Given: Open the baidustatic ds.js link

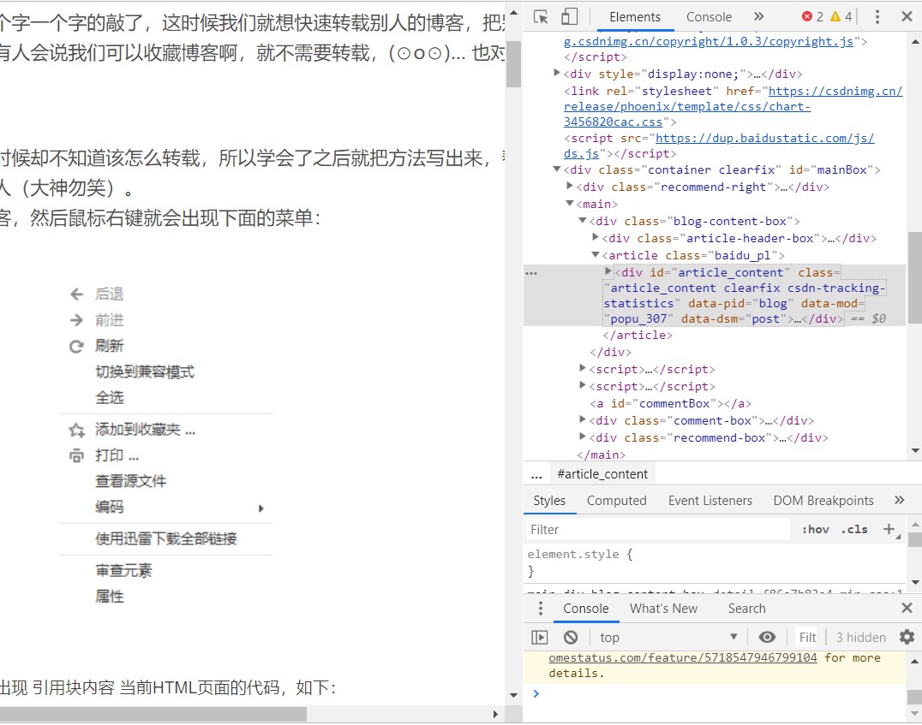Looking at the screenshot, I should pyautogui.click(x=719, y=146).
